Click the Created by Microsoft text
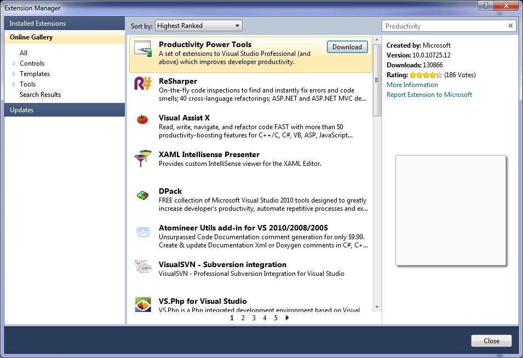 [x=418, y=45]
